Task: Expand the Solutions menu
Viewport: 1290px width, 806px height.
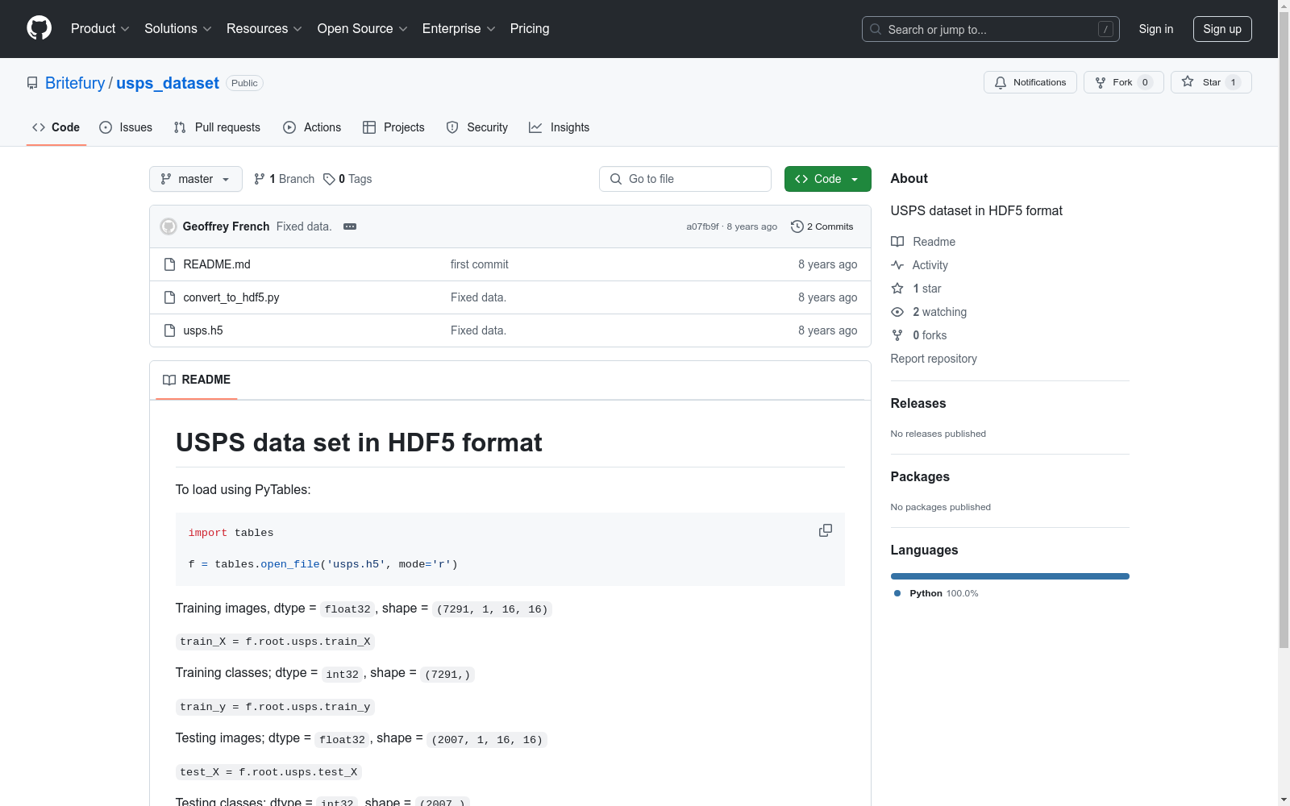Action: point(178,28)
